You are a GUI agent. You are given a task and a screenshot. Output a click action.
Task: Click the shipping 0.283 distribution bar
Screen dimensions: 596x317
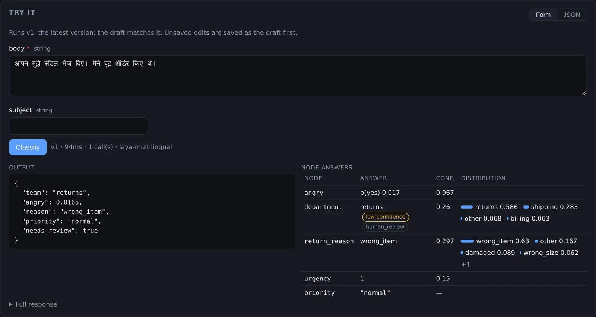tap(526, 207)
